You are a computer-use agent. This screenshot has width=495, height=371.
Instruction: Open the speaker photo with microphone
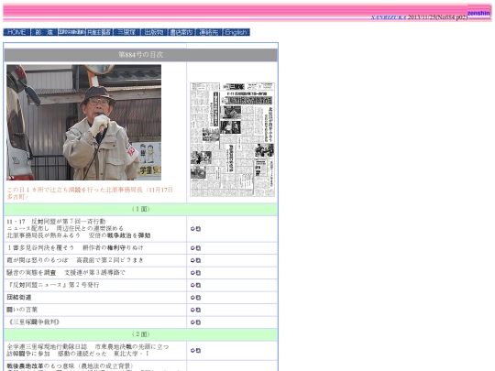tap(83, 123)
